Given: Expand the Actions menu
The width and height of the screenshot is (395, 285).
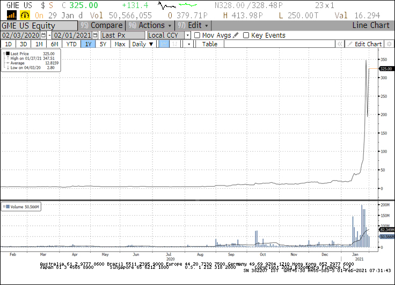Looking at the screenshot, I should [150, 25].
